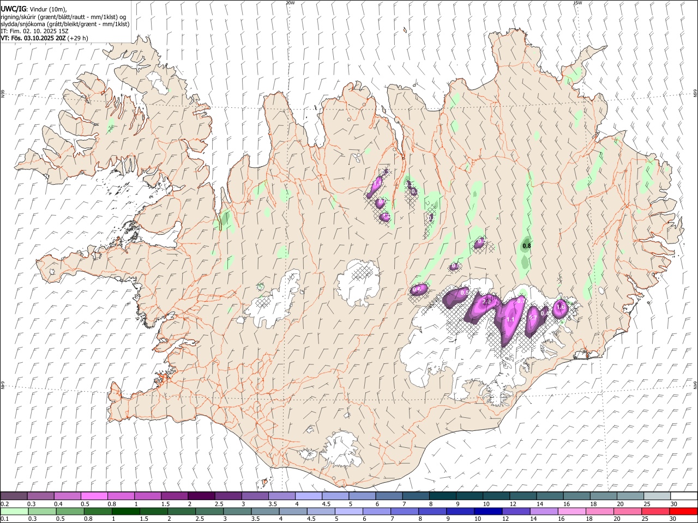Click the 20W longitude label

290,3
